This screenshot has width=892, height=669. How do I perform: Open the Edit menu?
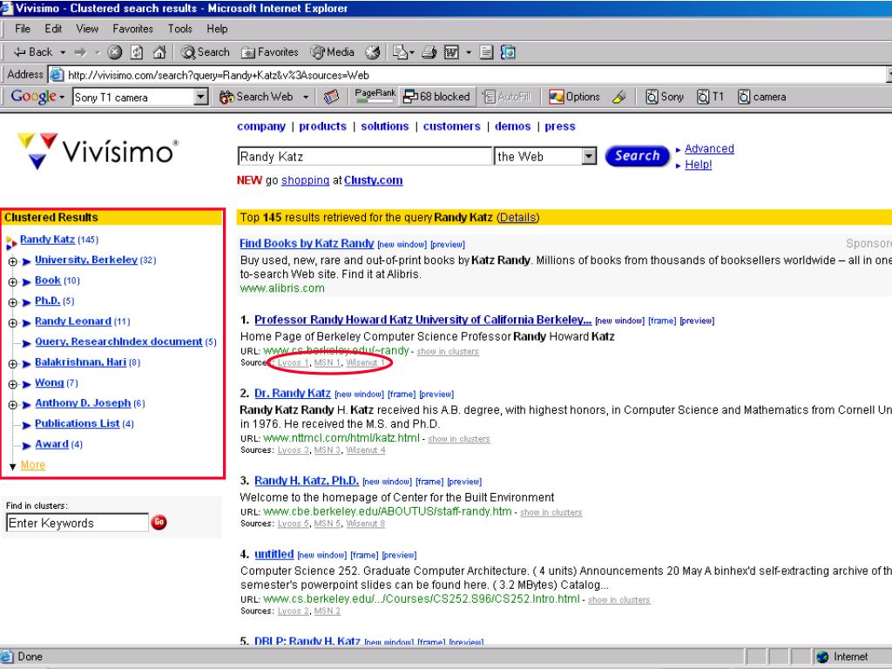point(53,29)
